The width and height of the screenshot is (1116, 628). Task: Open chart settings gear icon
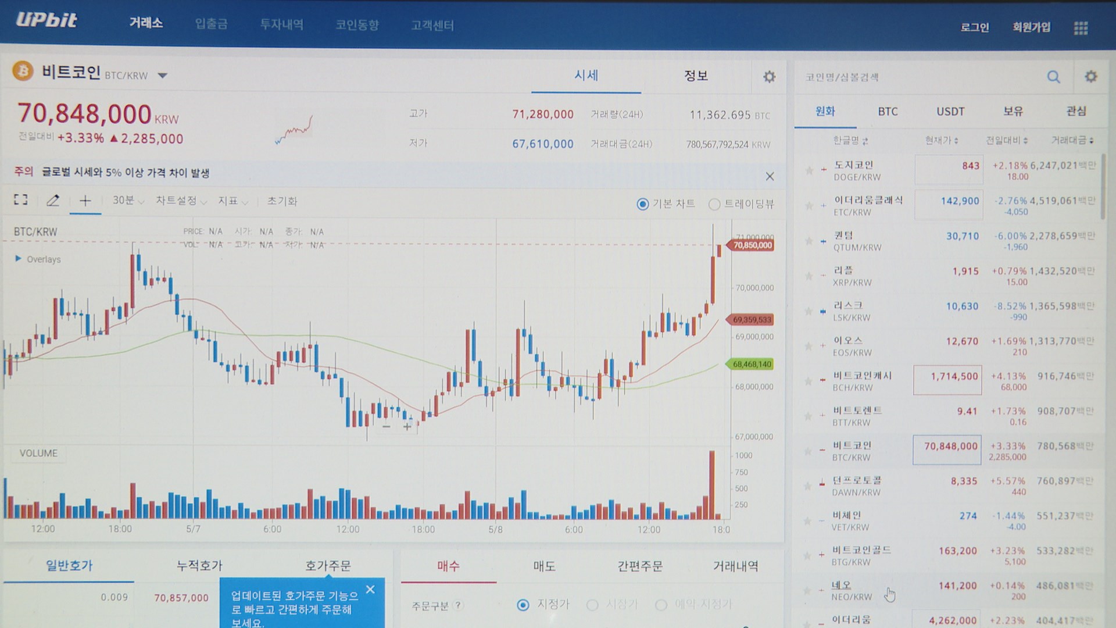click(769, 77)
